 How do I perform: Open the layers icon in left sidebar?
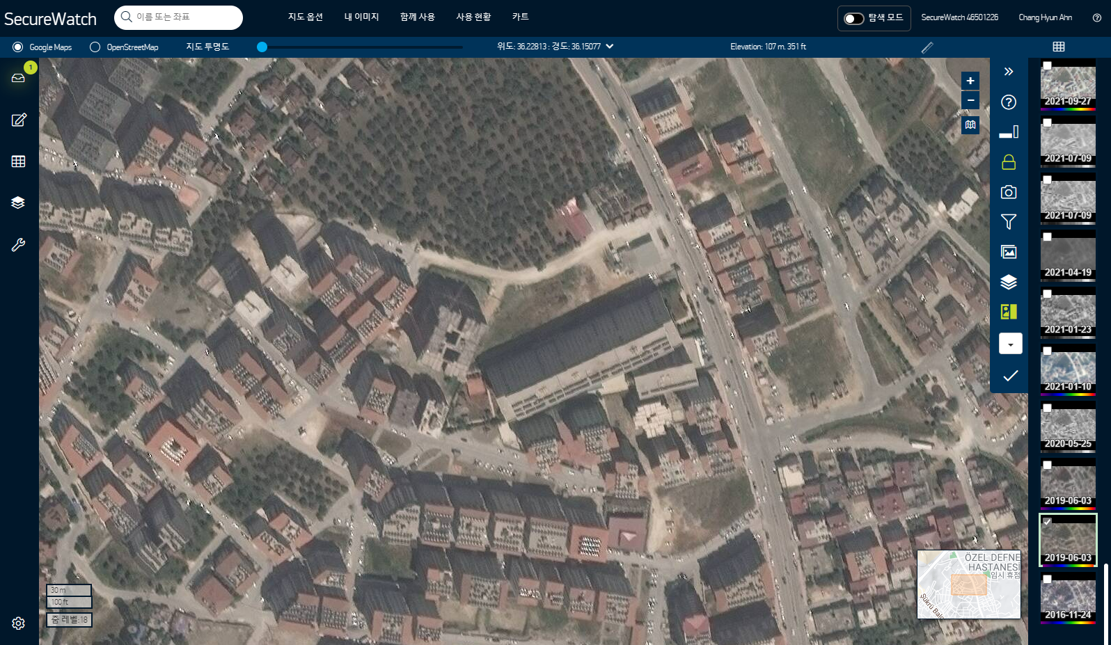(x=18, y=202)
